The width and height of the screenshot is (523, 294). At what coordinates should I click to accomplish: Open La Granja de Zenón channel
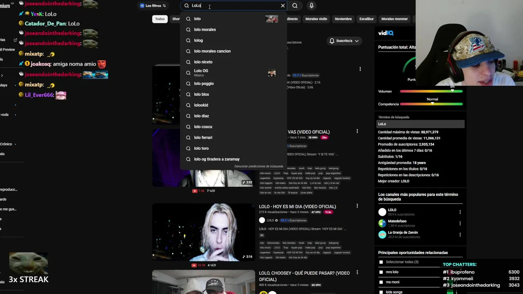[x=402, y=232]
